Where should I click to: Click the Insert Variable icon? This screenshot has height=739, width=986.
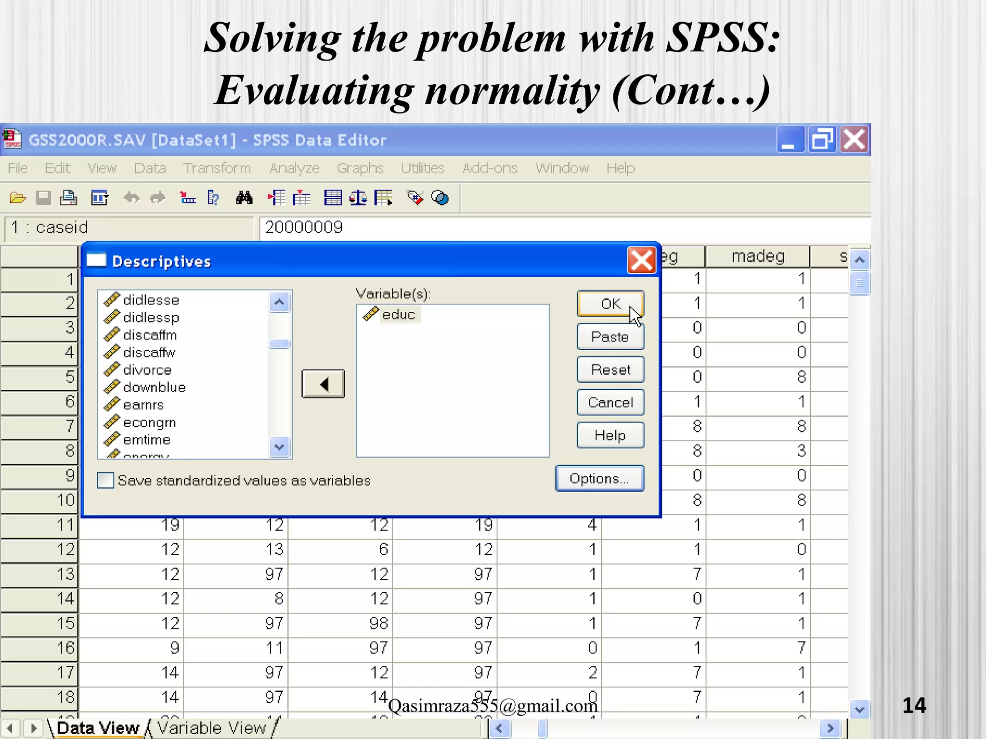pos(301,198)
